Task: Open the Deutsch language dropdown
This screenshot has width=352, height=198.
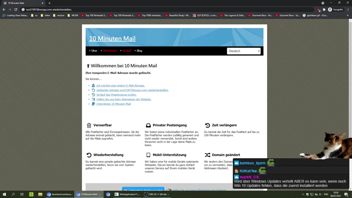Action: tap(243, 51)
